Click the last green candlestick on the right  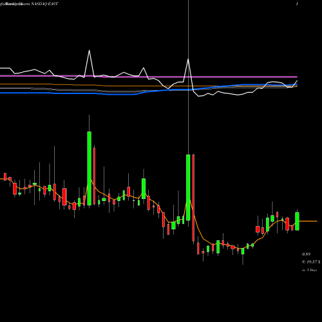coord(297,221)
